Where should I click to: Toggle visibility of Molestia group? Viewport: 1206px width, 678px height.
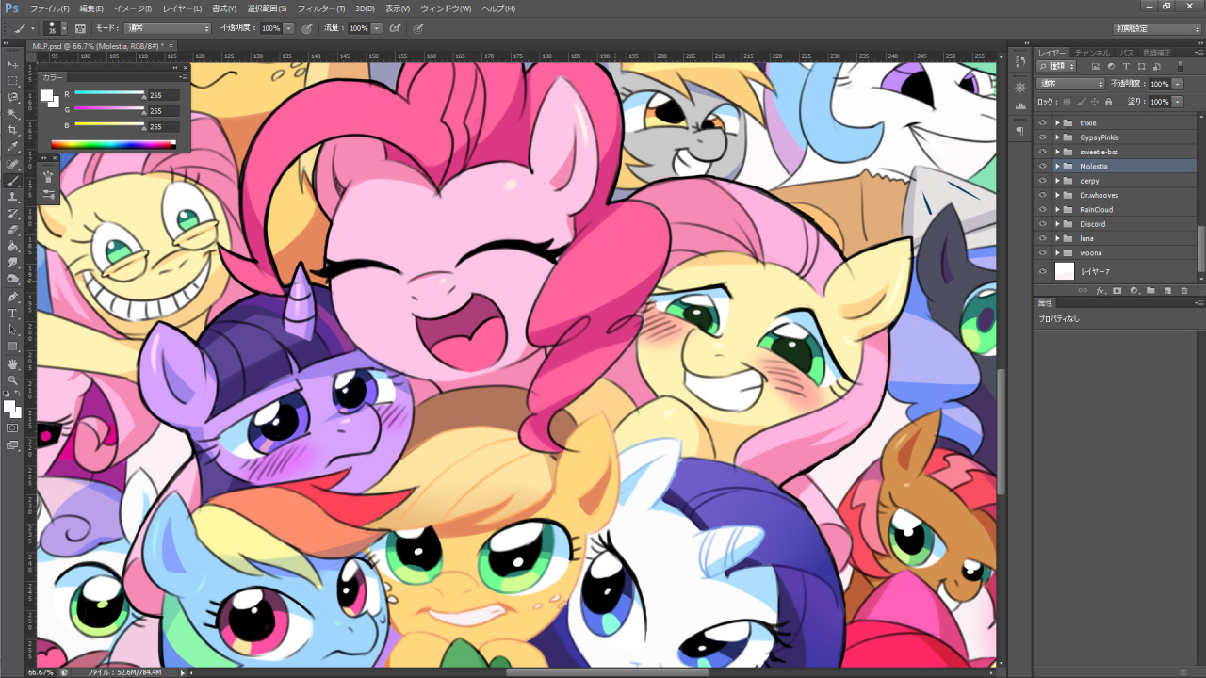tap(1042, 166)
